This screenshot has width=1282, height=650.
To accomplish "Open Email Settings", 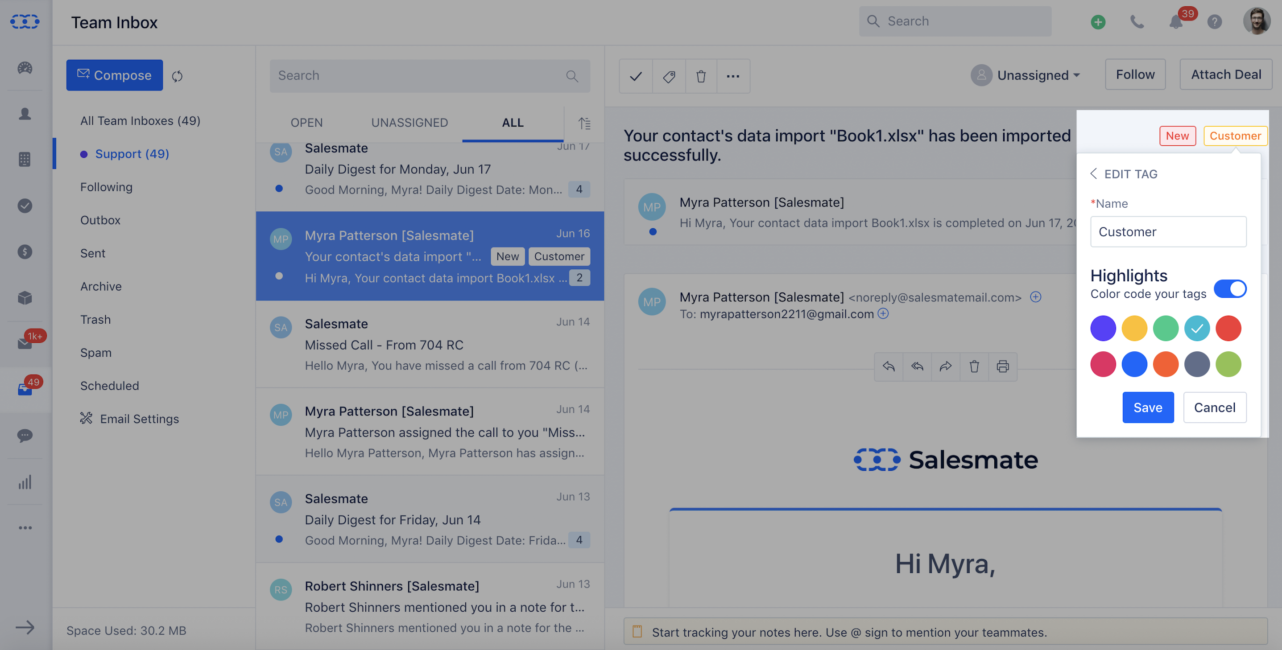I will [129, 419].
